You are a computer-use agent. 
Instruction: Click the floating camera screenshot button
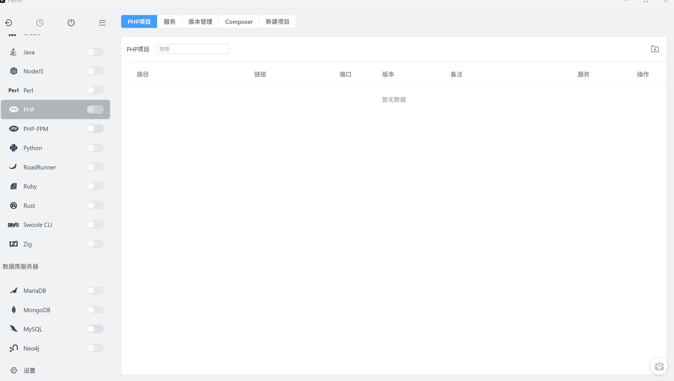[x=659, y=366]
